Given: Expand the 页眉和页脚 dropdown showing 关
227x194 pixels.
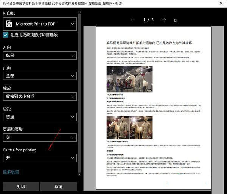Looking at the screenshot, I should click(40, 137).
